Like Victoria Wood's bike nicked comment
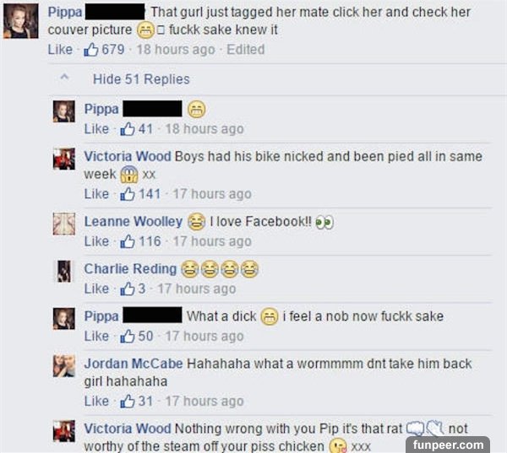507x453 pixels. coord(96,194)
